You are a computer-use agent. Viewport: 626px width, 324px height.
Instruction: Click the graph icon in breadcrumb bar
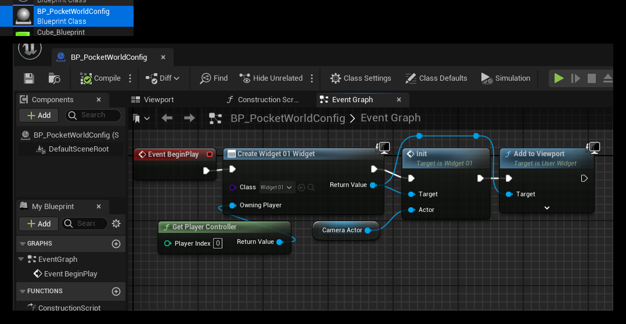click(215, 118)
